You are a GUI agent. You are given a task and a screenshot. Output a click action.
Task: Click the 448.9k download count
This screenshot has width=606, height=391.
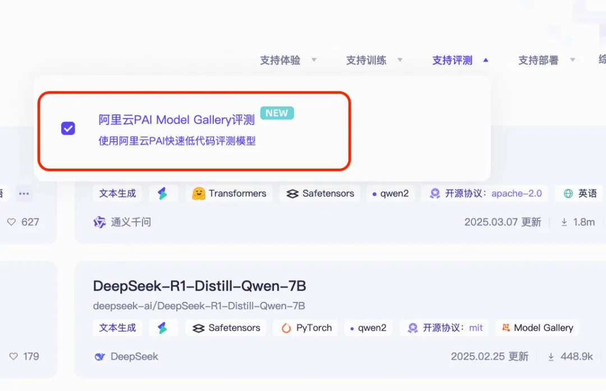(577, 356)
